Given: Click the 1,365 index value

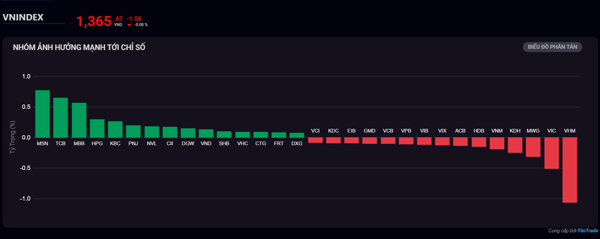Looking at the screenshot, I should pos(94,21).
